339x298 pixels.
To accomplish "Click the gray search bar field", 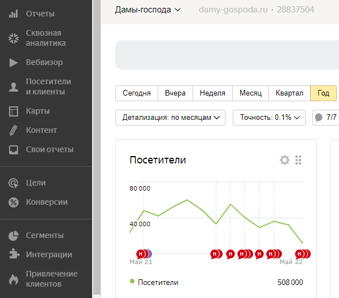I will pyautogui.click(x=227, y=55).
